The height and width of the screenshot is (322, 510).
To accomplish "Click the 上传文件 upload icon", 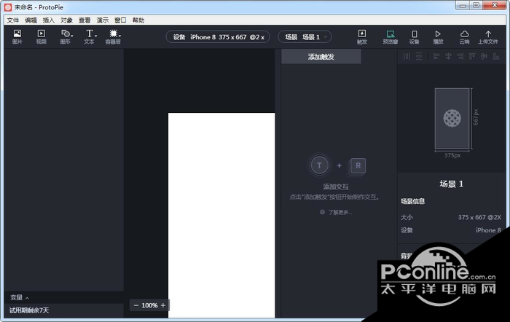I will 488,36.
